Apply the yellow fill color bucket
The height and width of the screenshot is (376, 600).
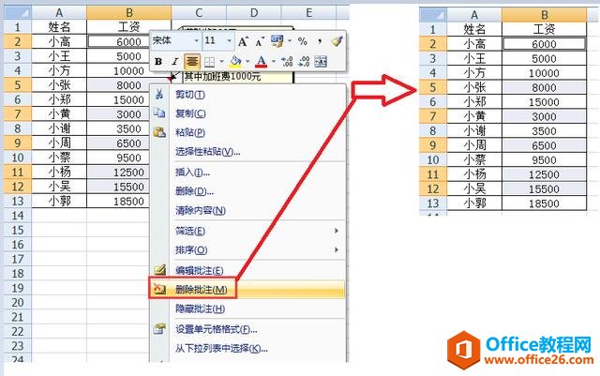(x=235, y=61)
